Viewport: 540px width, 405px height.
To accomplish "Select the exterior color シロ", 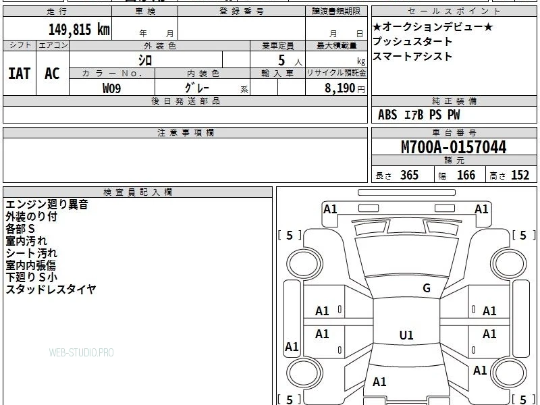I will (x=145, y=60).
